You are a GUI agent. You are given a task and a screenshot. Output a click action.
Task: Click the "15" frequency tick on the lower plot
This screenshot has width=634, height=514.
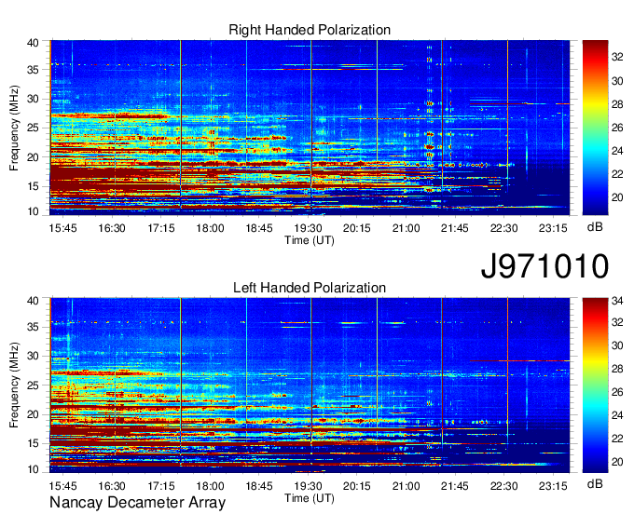pos(33,443)
